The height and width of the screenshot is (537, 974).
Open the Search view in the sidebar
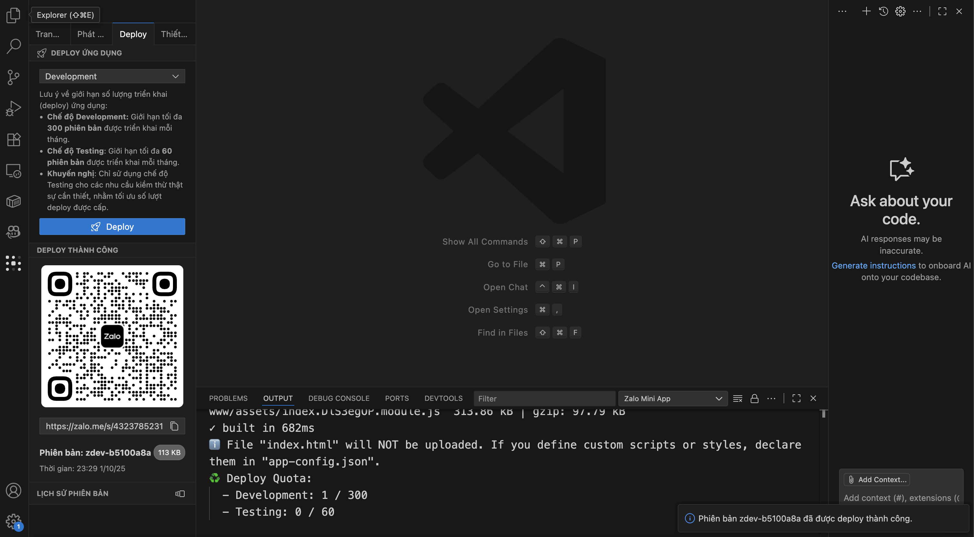pyautogui.click(x=14, y=46)
